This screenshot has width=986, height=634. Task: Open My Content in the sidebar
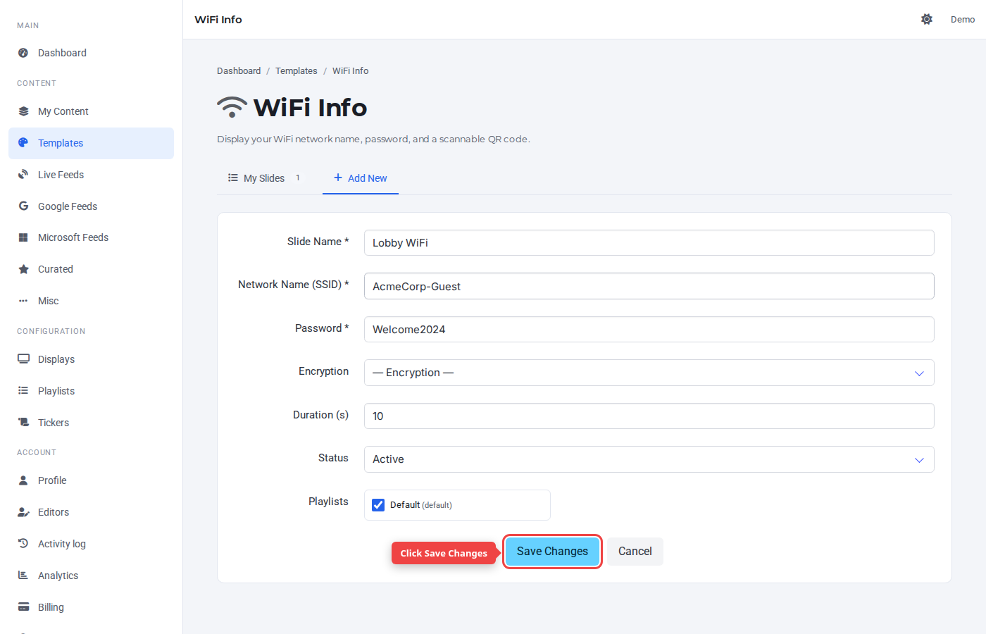91,111
